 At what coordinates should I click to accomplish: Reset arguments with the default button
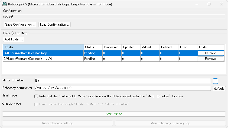click(x=219, y=89)
